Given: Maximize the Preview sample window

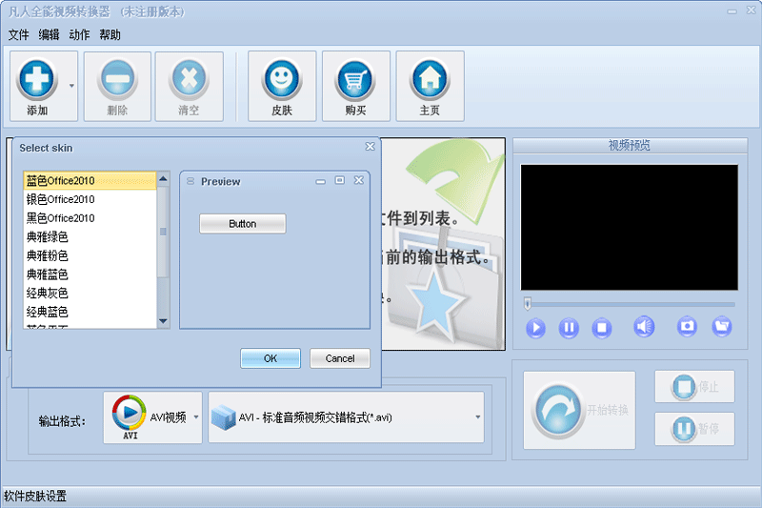Looking at the screenshot, I should coord(340,180).
